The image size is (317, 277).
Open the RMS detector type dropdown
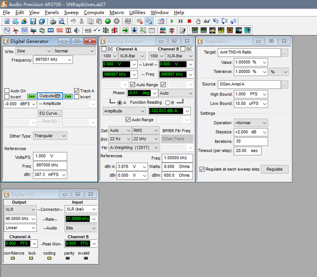pyautogui.click(x=145, y=130)
